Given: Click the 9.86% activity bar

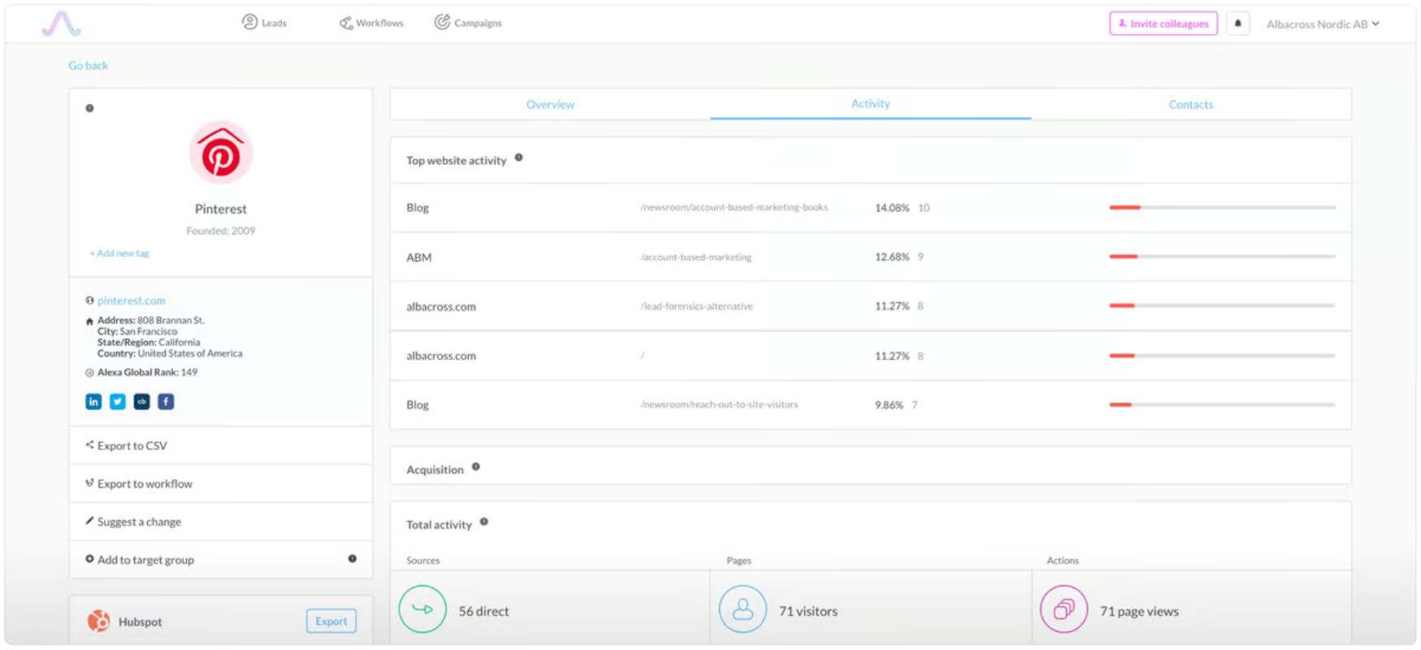Looking at the screenshot, I should (1222, 405).
